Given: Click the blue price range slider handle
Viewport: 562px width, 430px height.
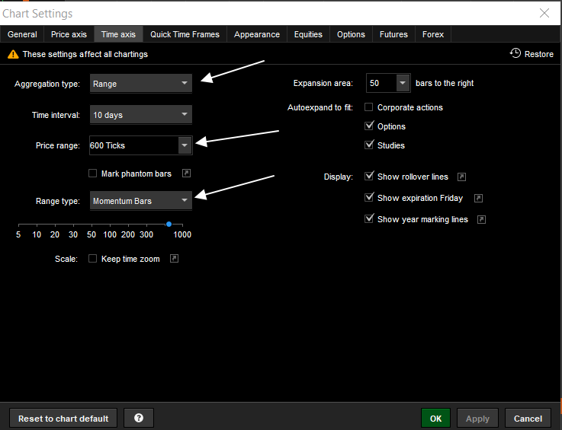Looking at the screenshot, I should click(169, 225).
